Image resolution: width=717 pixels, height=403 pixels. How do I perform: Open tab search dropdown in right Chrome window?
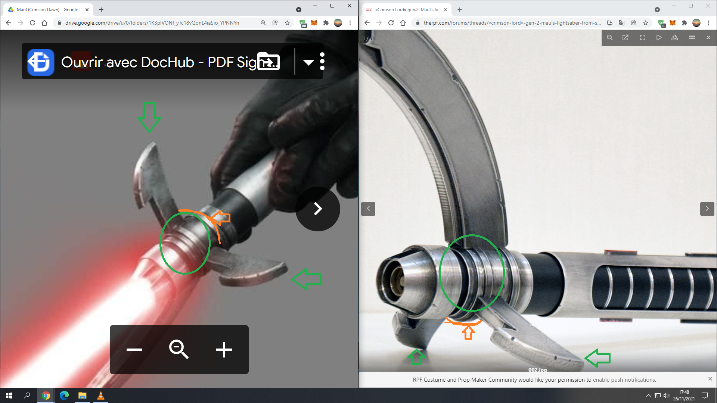click(657, 10)
